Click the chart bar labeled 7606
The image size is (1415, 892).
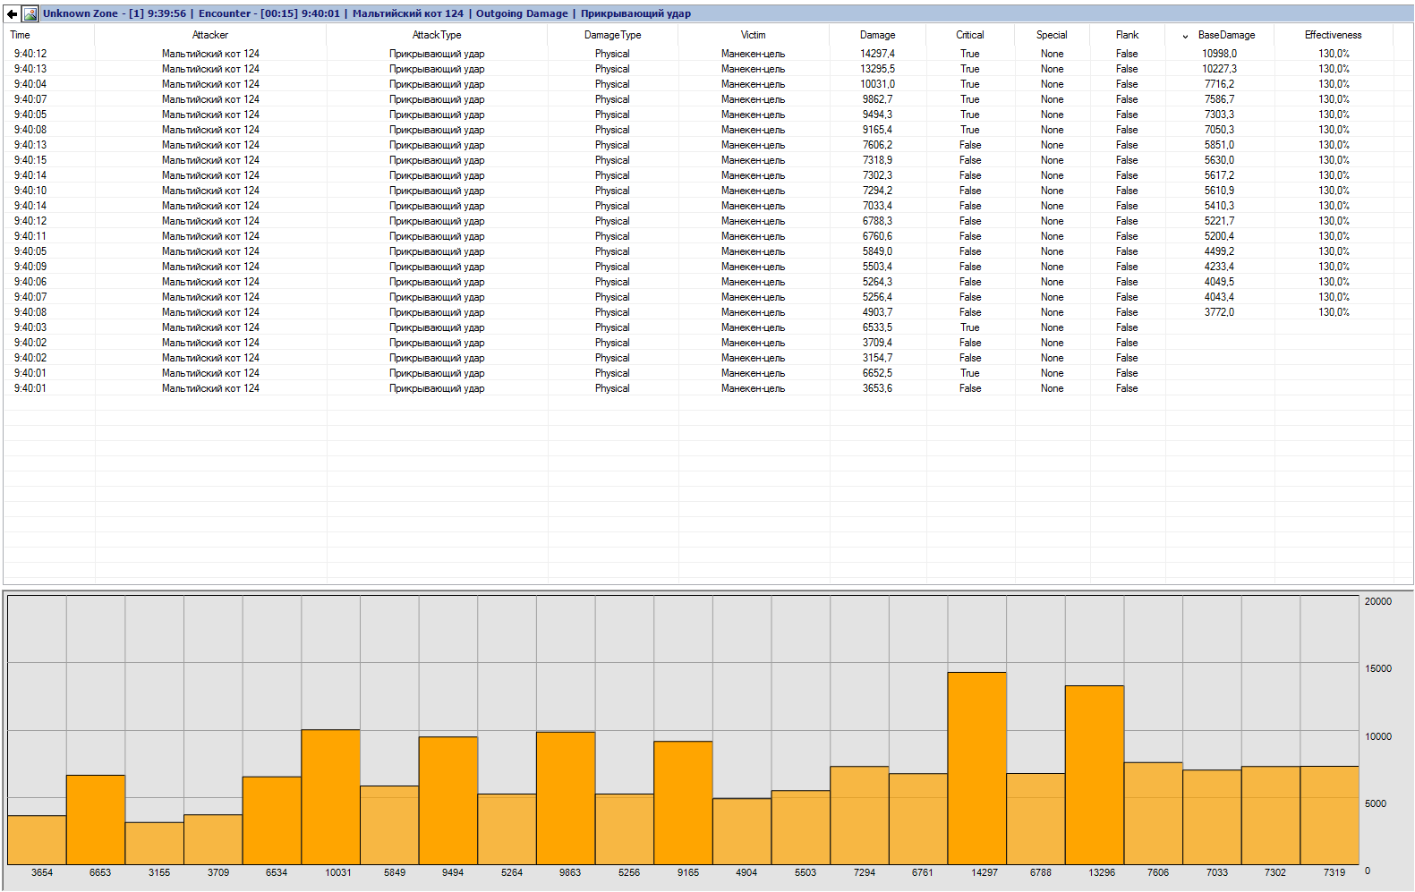click(1153, 813)
